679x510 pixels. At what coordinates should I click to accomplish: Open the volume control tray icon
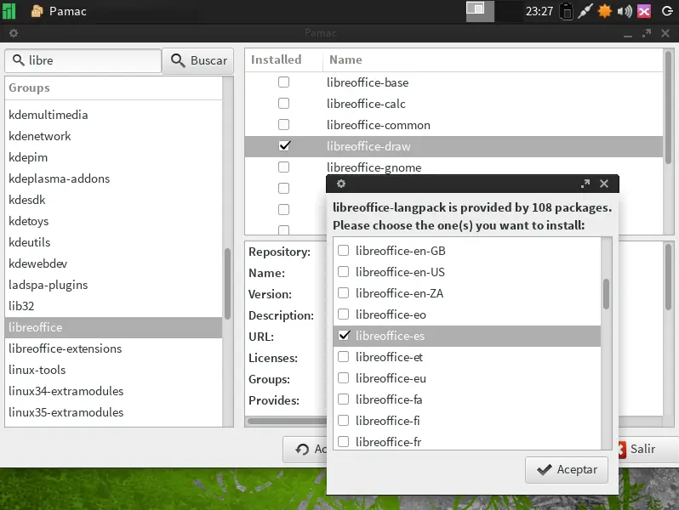pos(624,11)
